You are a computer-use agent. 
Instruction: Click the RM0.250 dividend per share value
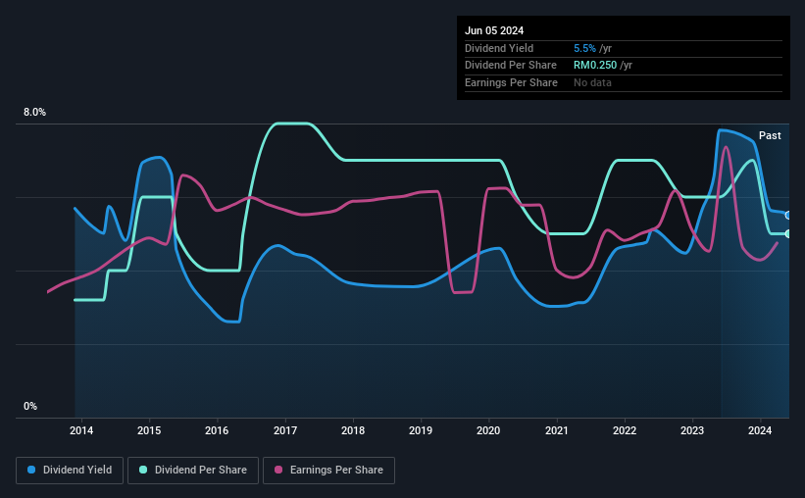[x=595, y=66]
